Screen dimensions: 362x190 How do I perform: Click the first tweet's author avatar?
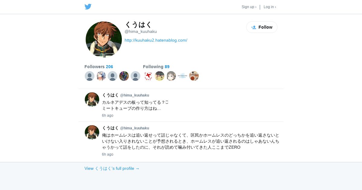click(x=92, y=100)
